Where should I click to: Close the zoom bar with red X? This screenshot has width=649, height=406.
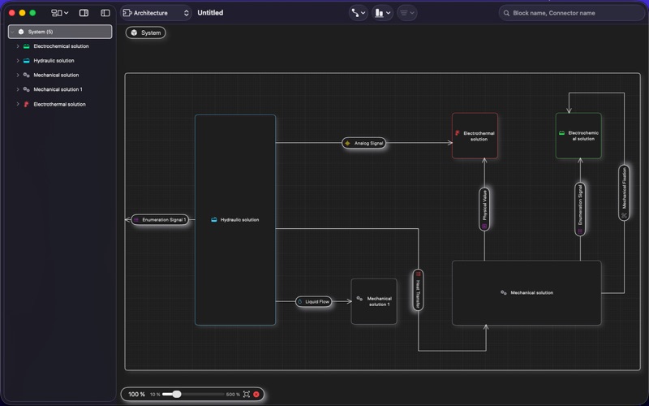(256, 394)
